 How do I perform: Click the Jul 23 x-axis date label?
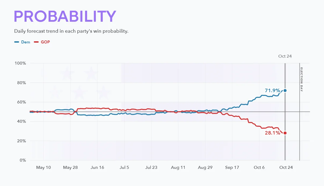pos(151,168)
